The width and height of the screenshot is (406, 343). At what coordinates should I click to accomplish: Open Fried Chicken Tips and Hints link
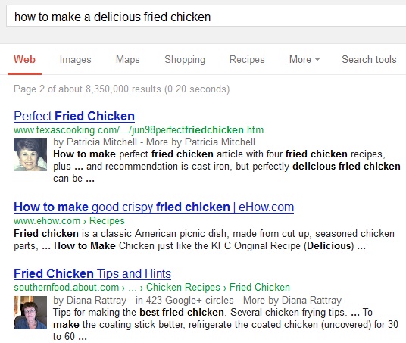click(x=92, y=273)
